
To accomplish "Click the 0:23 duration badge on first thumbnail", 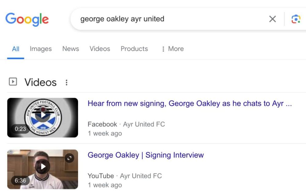I will click(x=21, y=129).
